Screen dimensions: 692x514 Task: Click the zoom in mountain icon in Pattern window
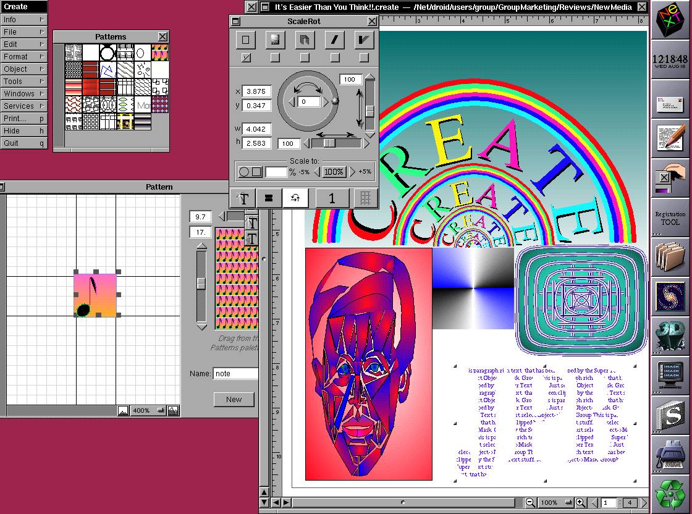[x=174, y=411]
